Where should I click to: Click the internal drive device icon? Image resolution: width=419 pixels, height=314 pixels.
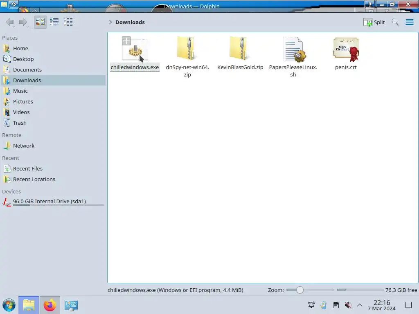pos(7,202)
